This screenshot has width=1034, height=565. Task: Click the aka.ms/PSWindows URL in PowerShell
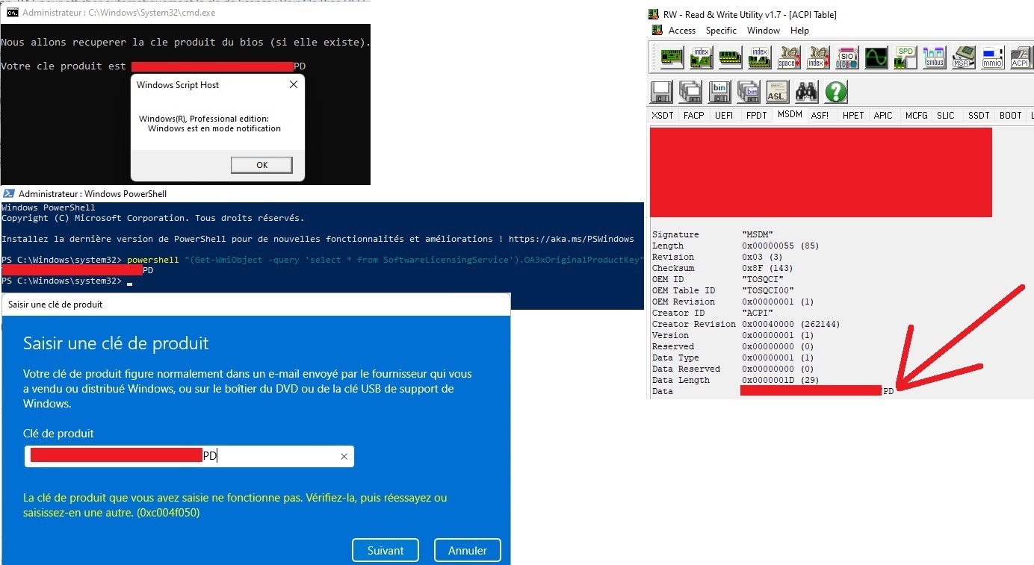click(572, 239)
